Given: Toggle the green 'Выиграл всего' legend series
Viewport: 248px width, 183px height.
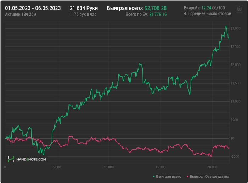Looking at the screenshot, I should (x=167, y=176).
